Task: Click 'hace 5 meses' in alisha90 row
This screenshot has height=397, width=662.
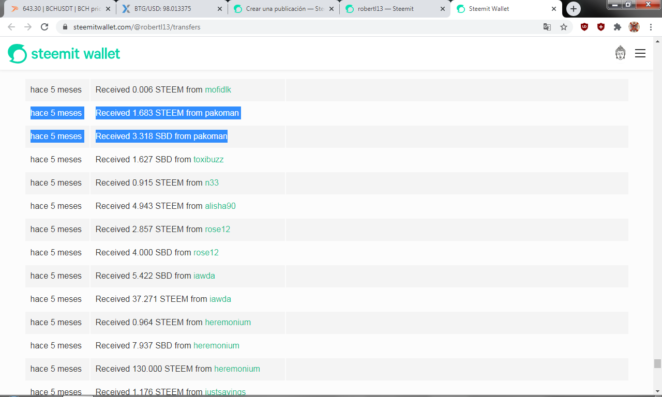Action: point(56,206)
